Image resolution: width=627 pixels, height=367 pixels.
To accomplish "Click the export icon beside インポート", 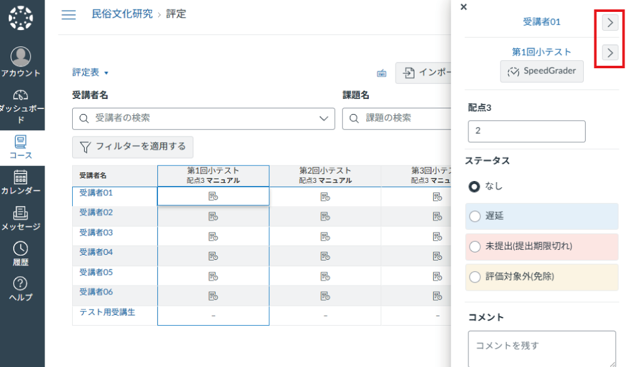I will coord(381,73).
